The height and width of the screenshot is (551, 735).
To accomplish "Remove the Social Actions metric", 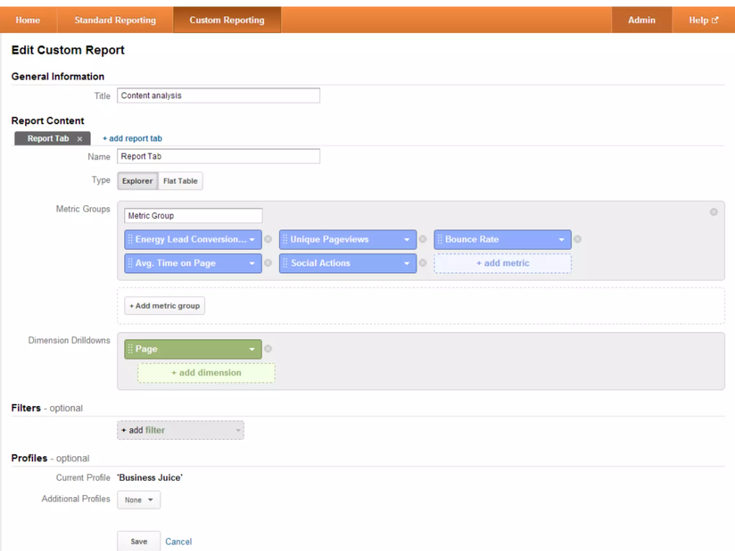I will 423,263.
